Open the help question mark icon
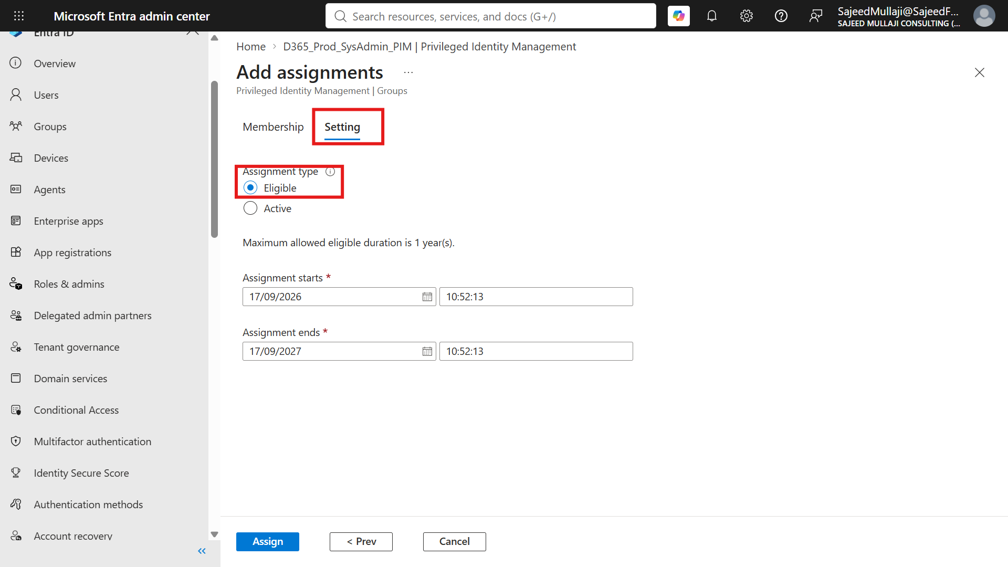Viewport: 1008px width, 567px height. (781, 16)
